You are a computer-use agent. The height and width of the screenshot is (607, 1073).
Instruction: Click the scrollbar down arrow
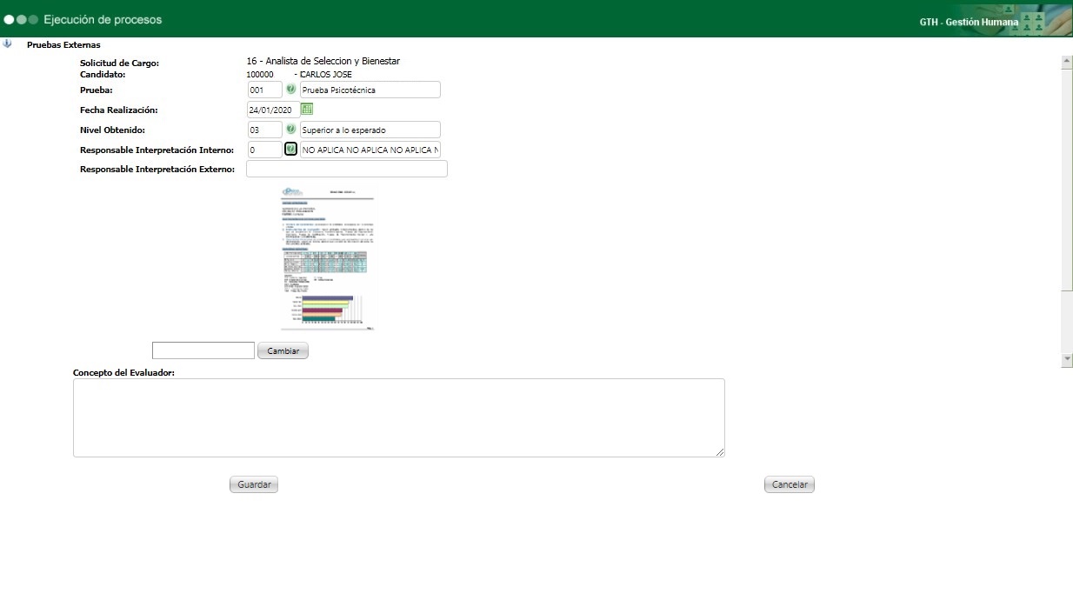point(1067,359)
